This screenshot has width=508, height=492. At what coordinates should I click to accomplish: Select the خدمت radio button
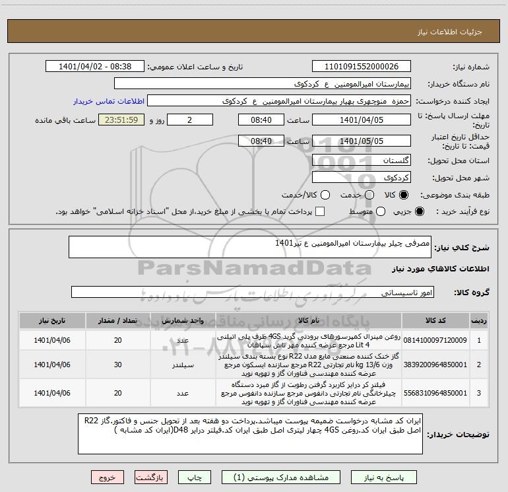[369, 195]
